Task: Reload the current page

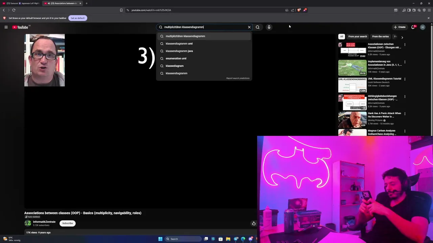Action: click(x=14, y=10)
